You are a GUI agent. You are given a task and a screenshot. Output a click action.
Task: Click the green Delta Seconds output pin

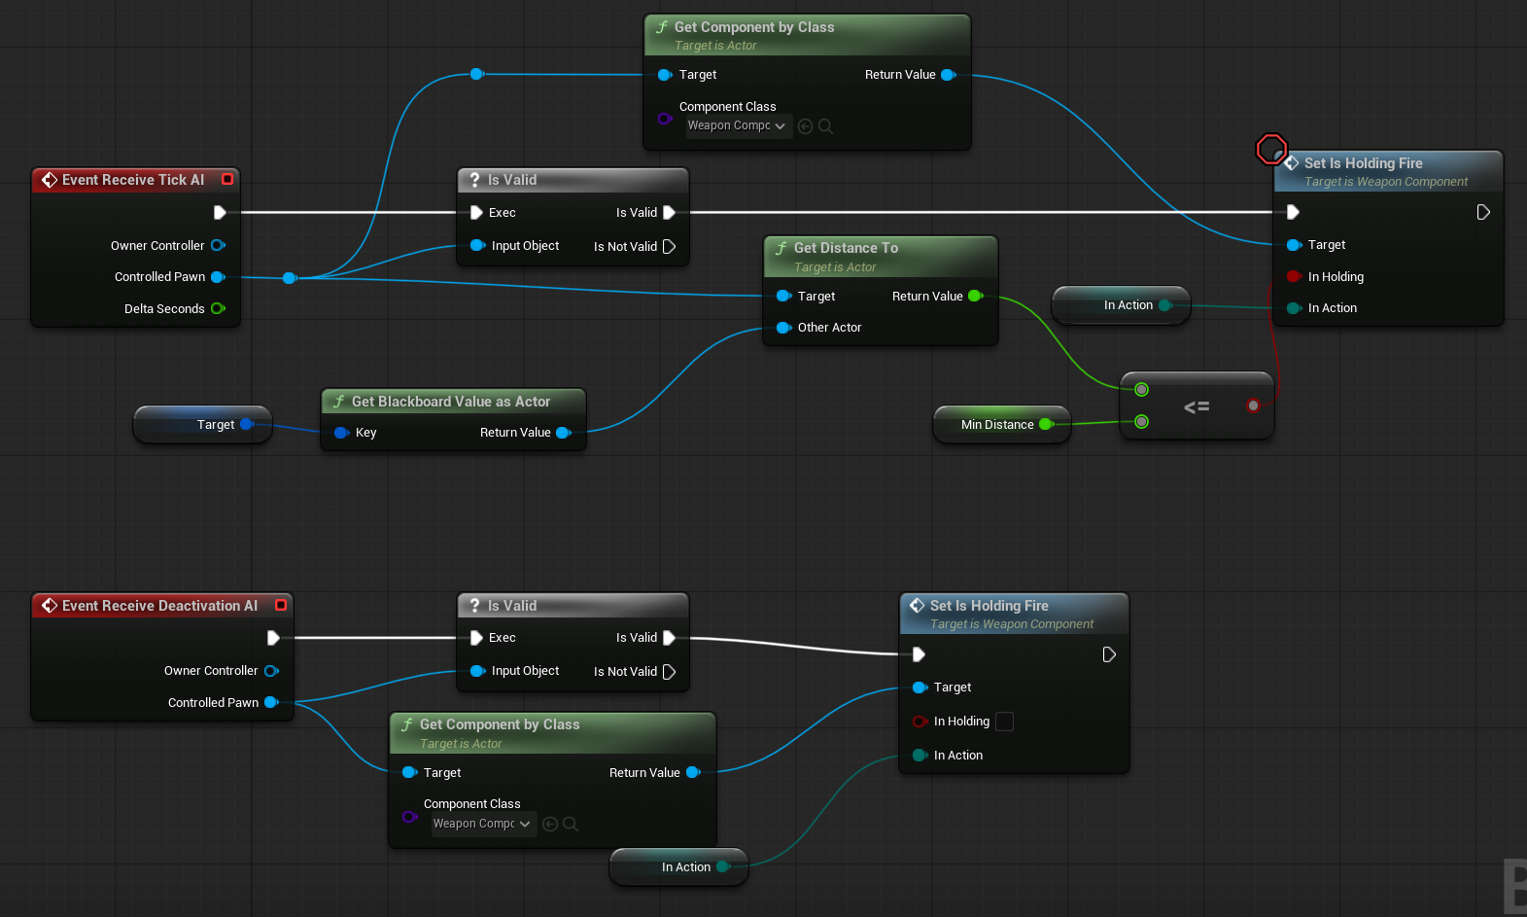click(218, 309)
